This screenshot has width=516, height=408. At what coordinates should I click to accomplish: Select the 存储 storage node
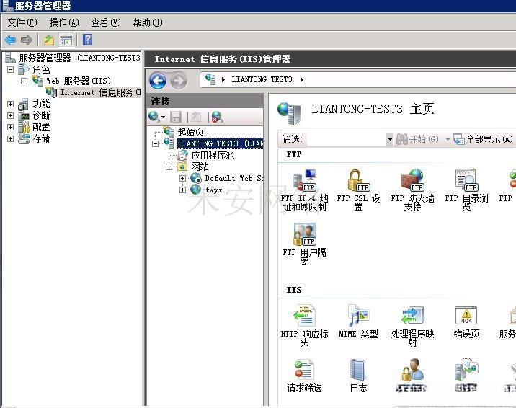point(41,139)
